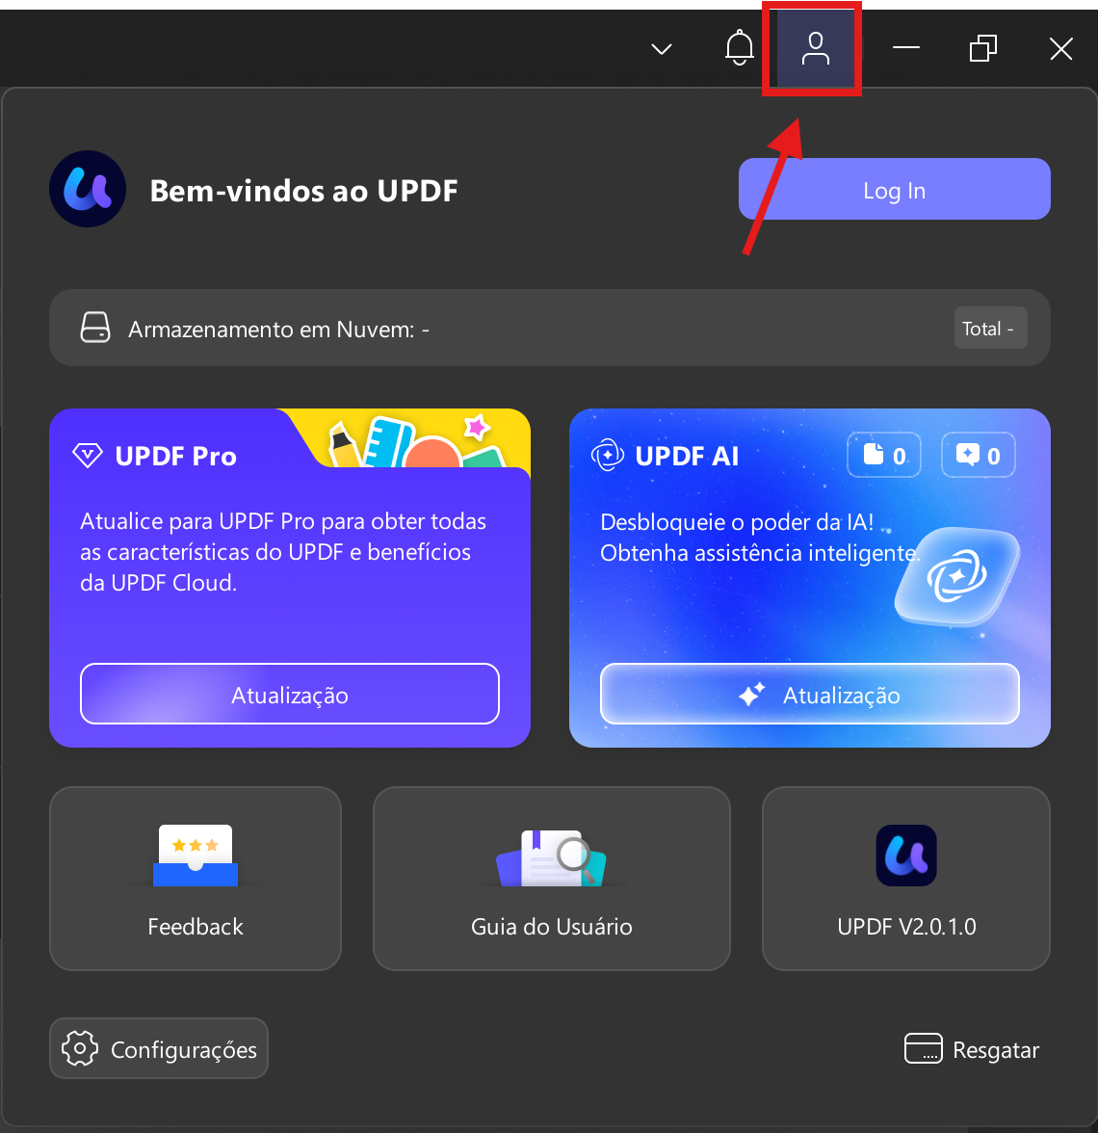Screen dimensions: 1098x1133
Task: Click the UPDF logo next to welcome text
Action: click(88, 189)
